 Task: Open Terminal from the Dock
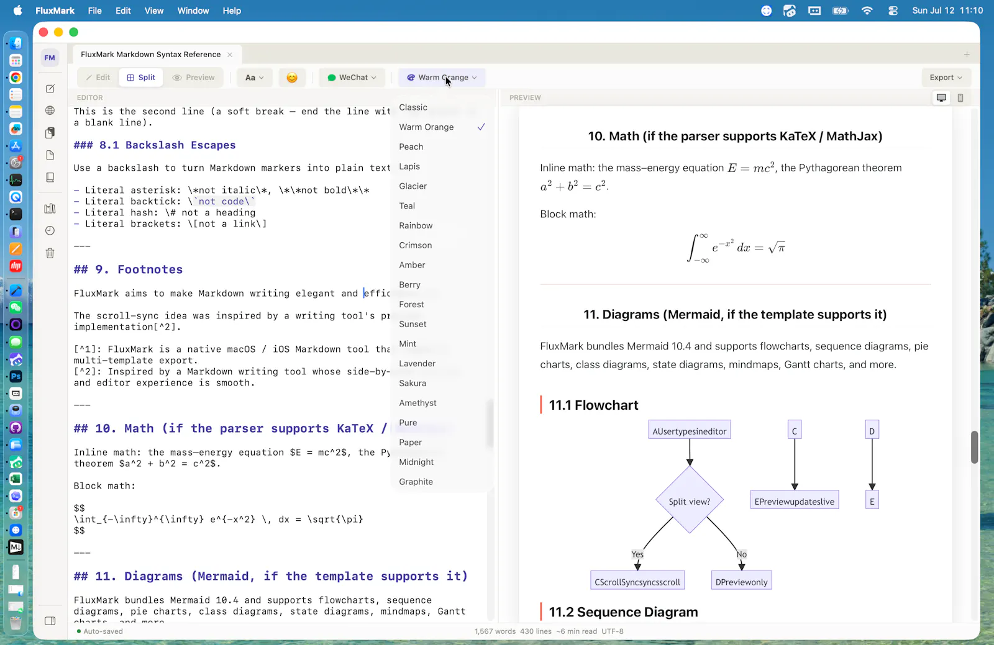pyautogui.click(x=16, y=214)
